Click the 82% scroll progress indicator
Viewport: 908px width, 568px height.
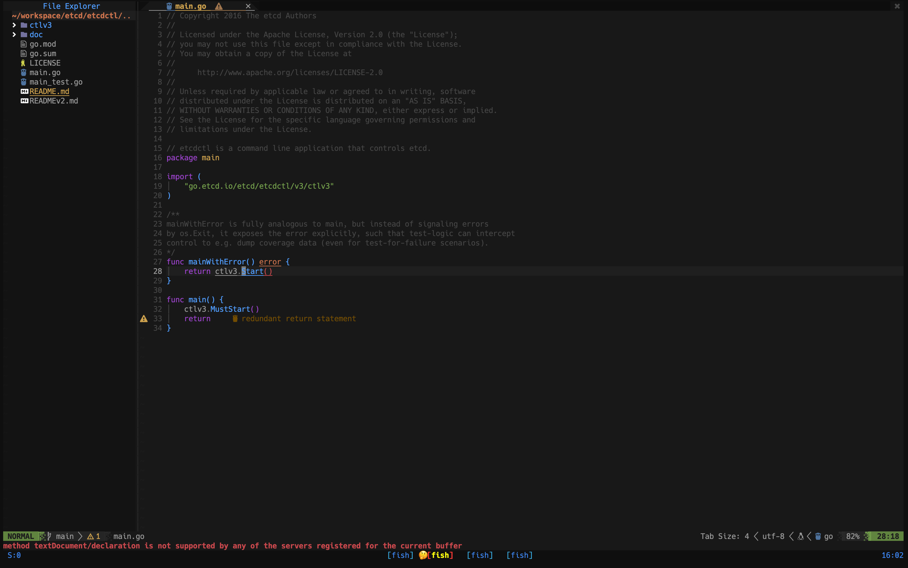(x=853, y=536)
